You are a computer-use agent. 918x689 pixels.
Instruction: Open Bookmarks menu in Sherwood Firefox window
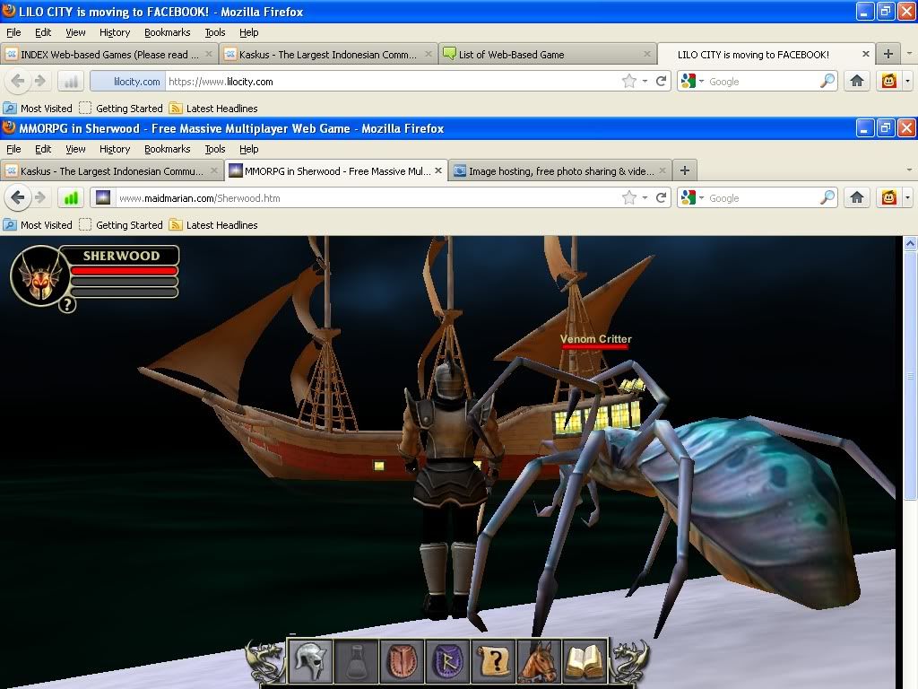pyautogui.click(x=168, y=149)
